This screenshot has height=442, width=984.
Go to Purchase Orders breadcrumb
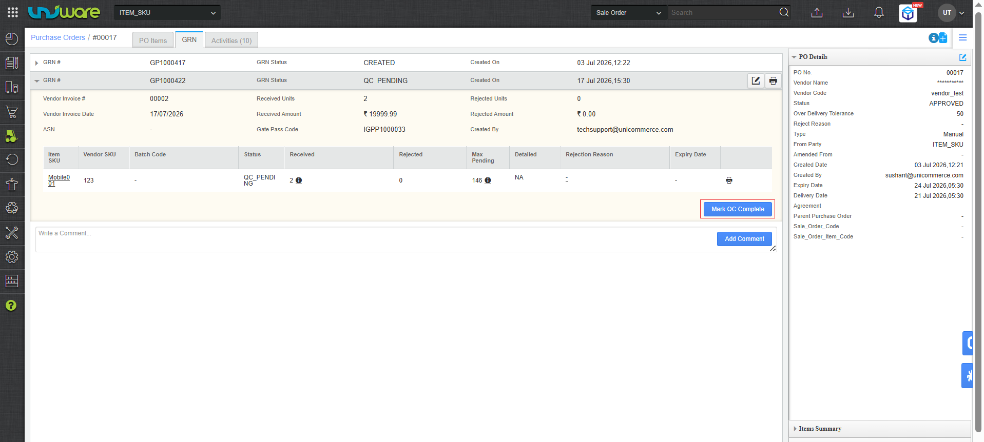(x=58, y=37)
